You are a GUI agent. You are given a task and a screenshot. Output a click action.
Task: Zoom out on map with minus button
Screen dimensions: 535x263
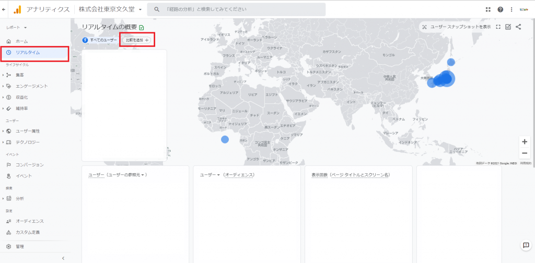pos(525,153)
